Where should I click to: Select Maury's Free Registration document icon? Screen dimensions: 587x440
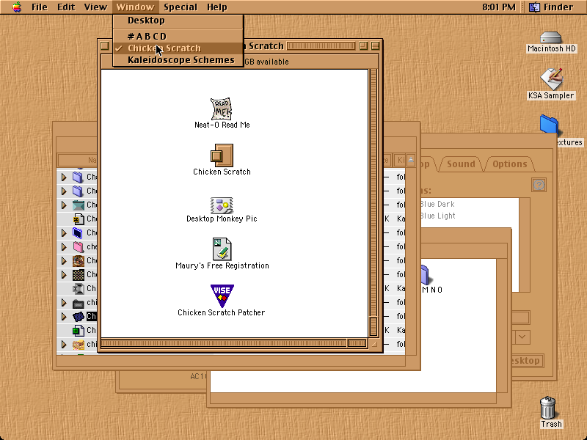point(222,249)
